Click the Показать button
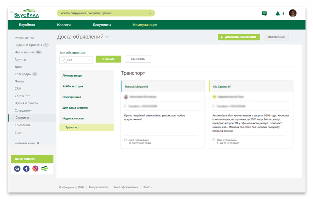313x199 pixels. coord(108,59)
